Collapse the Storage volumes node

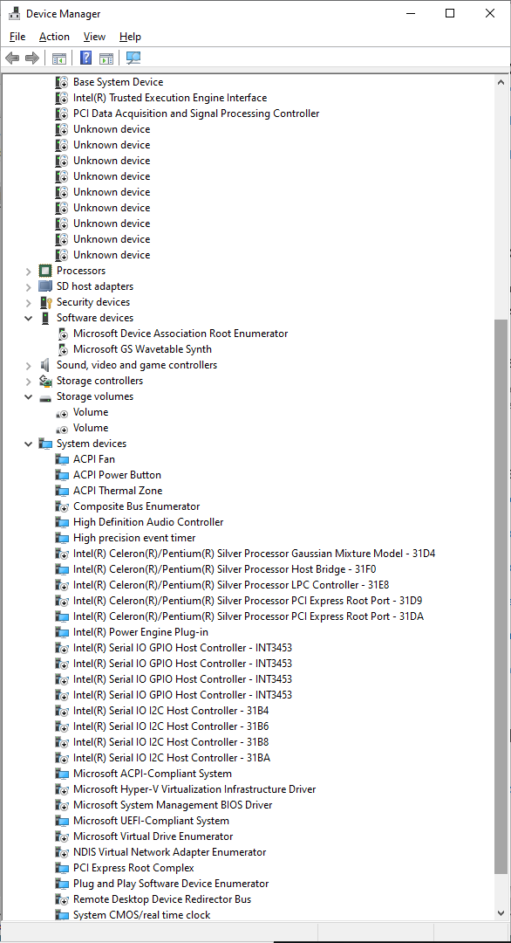(28, 397)
